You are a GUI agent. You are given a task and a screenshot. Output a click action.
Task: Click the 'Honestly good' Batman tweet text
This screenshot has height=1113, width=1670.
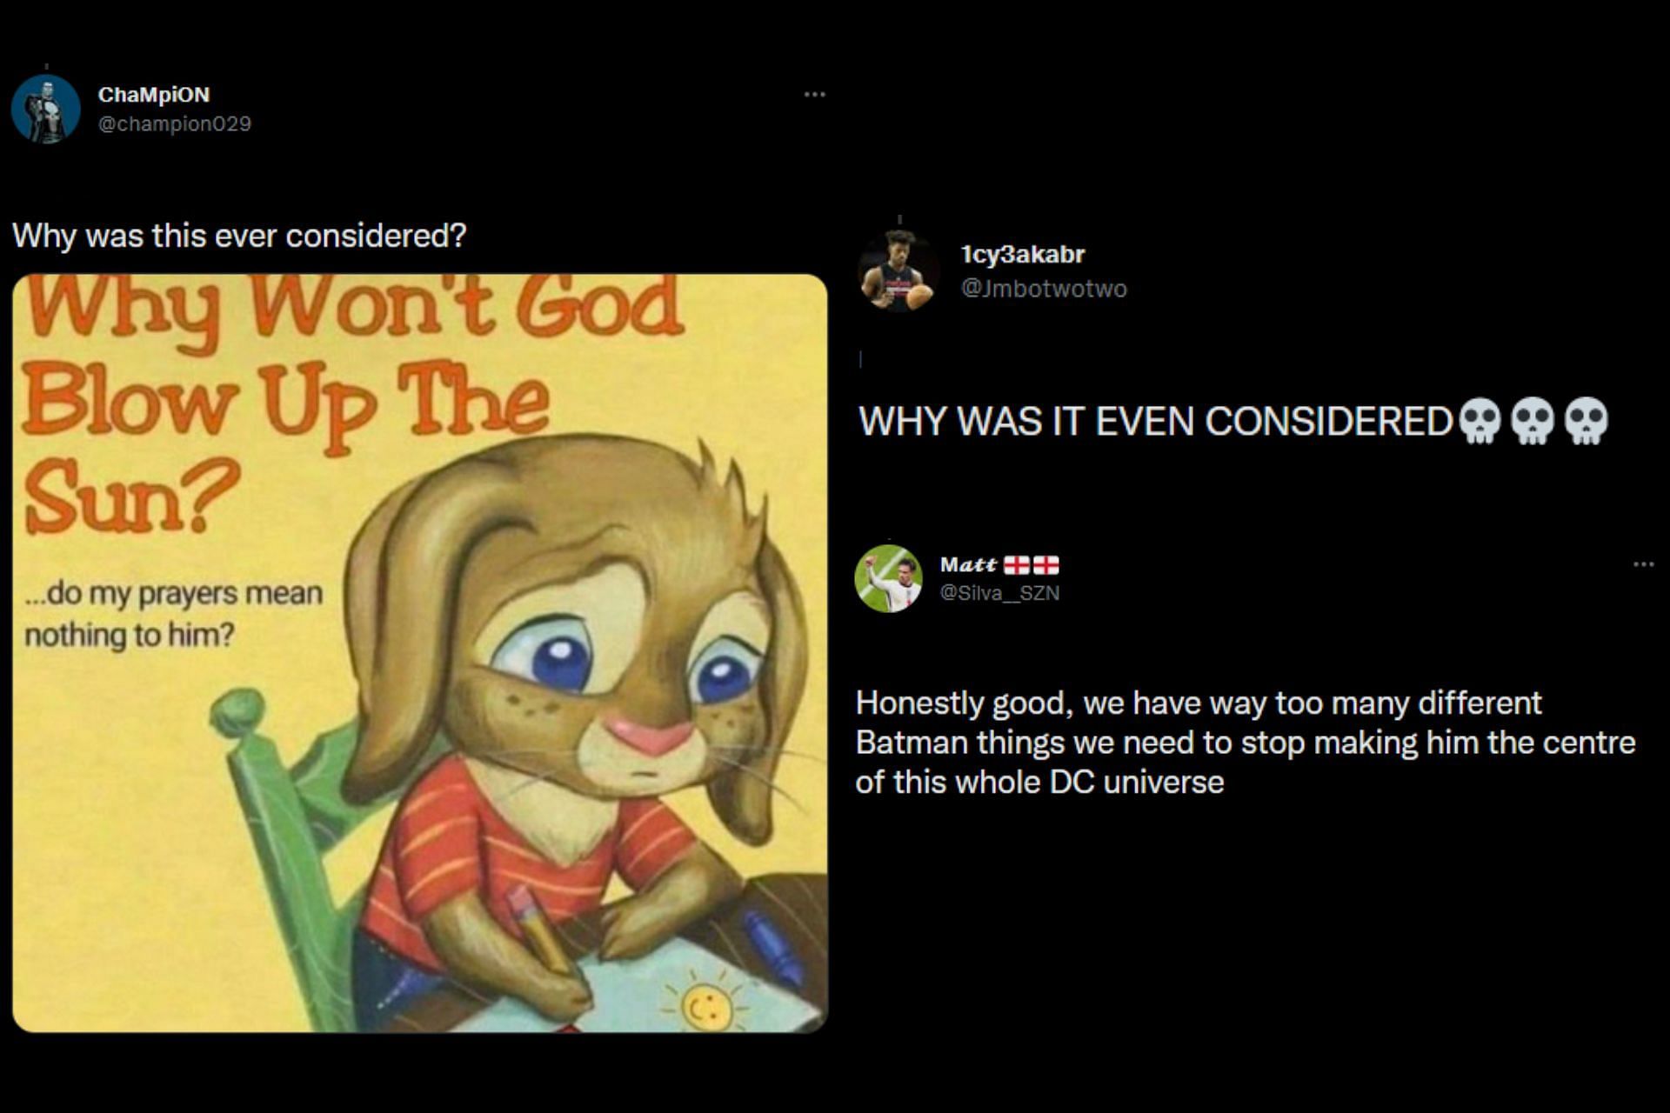pos(1246,743)
